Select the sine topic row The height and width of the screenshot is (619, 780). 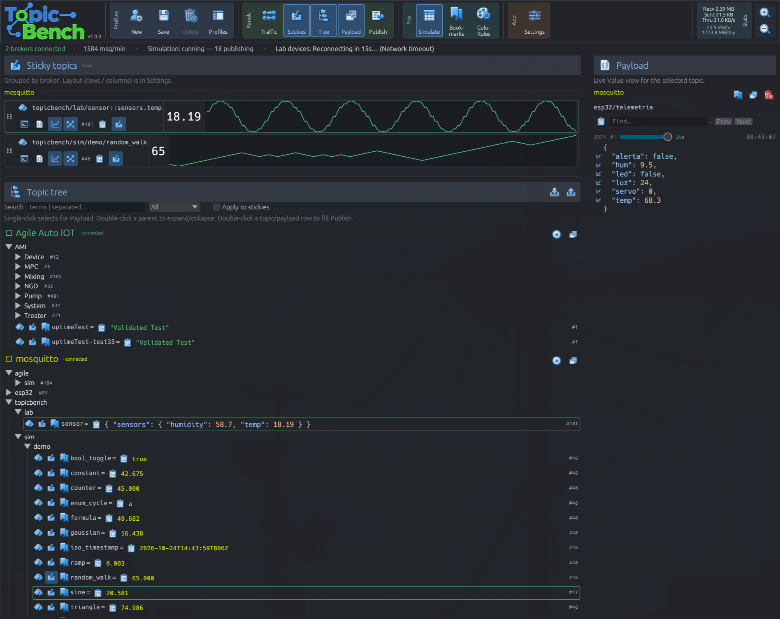pyautogui.click(x=306, y=593)
